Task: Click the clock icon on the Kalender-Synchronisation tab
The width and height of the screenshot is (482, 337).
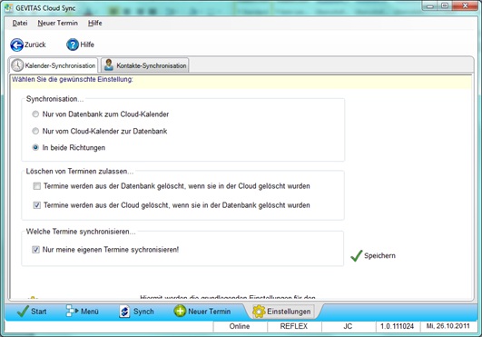Action: (x=17, y=65)
